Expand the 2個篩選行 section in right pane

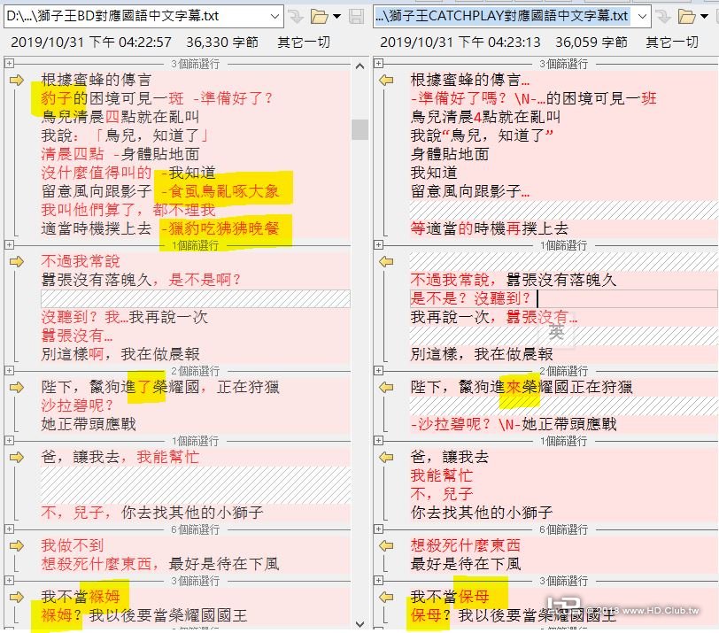(378, 370)
